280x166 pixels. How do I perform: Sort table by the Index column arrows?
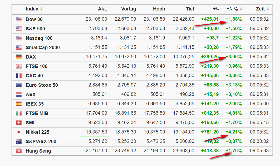(41, 9)
